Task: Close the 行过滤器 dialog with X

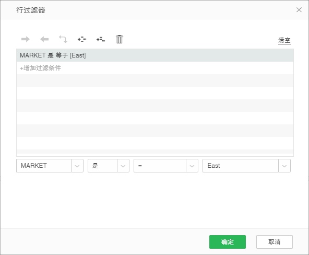Action: click(299, 9)
